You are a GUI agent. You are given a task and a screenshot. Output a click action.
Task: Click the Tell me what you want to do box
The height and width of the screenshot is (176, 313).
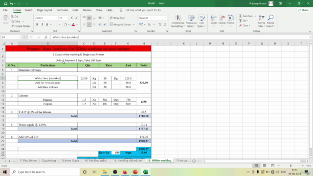click(x=143, y=10)
